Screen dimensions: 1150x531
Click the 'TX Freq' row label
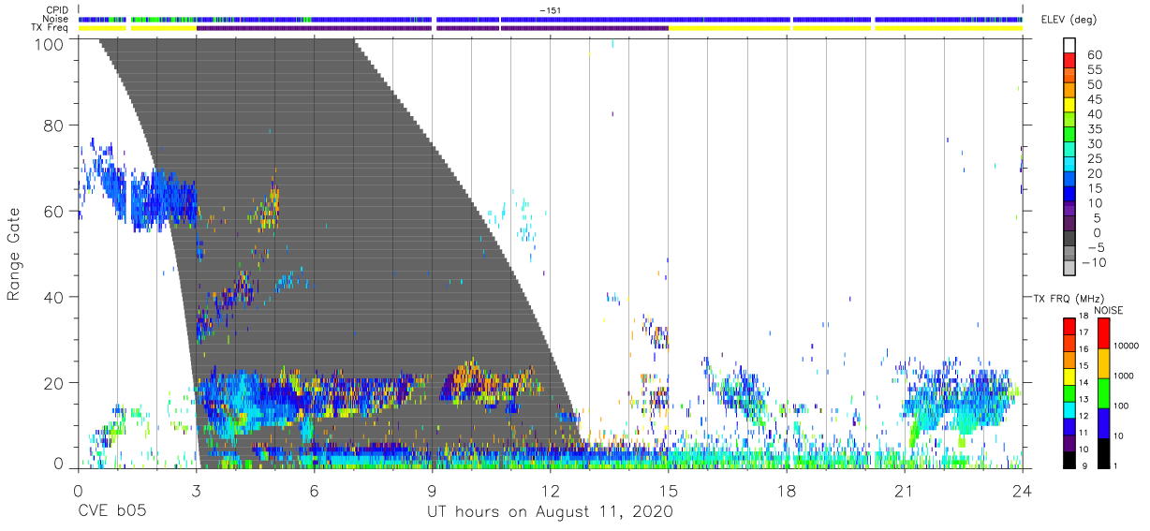(x=52, y=27)
